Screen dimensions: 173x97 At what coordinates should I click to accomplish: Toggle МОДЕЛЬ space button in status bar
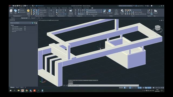[121, 88]
